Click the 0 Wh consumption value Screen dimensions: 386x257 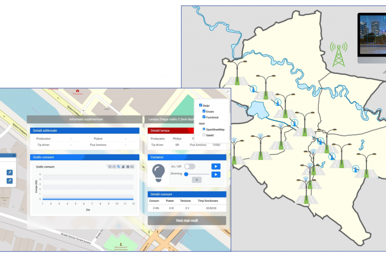(x=156, y=208)
